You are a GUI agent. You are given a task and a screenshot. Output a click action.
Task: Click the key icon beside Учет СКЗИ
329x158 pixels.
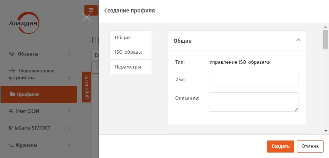tap(11, 111)
